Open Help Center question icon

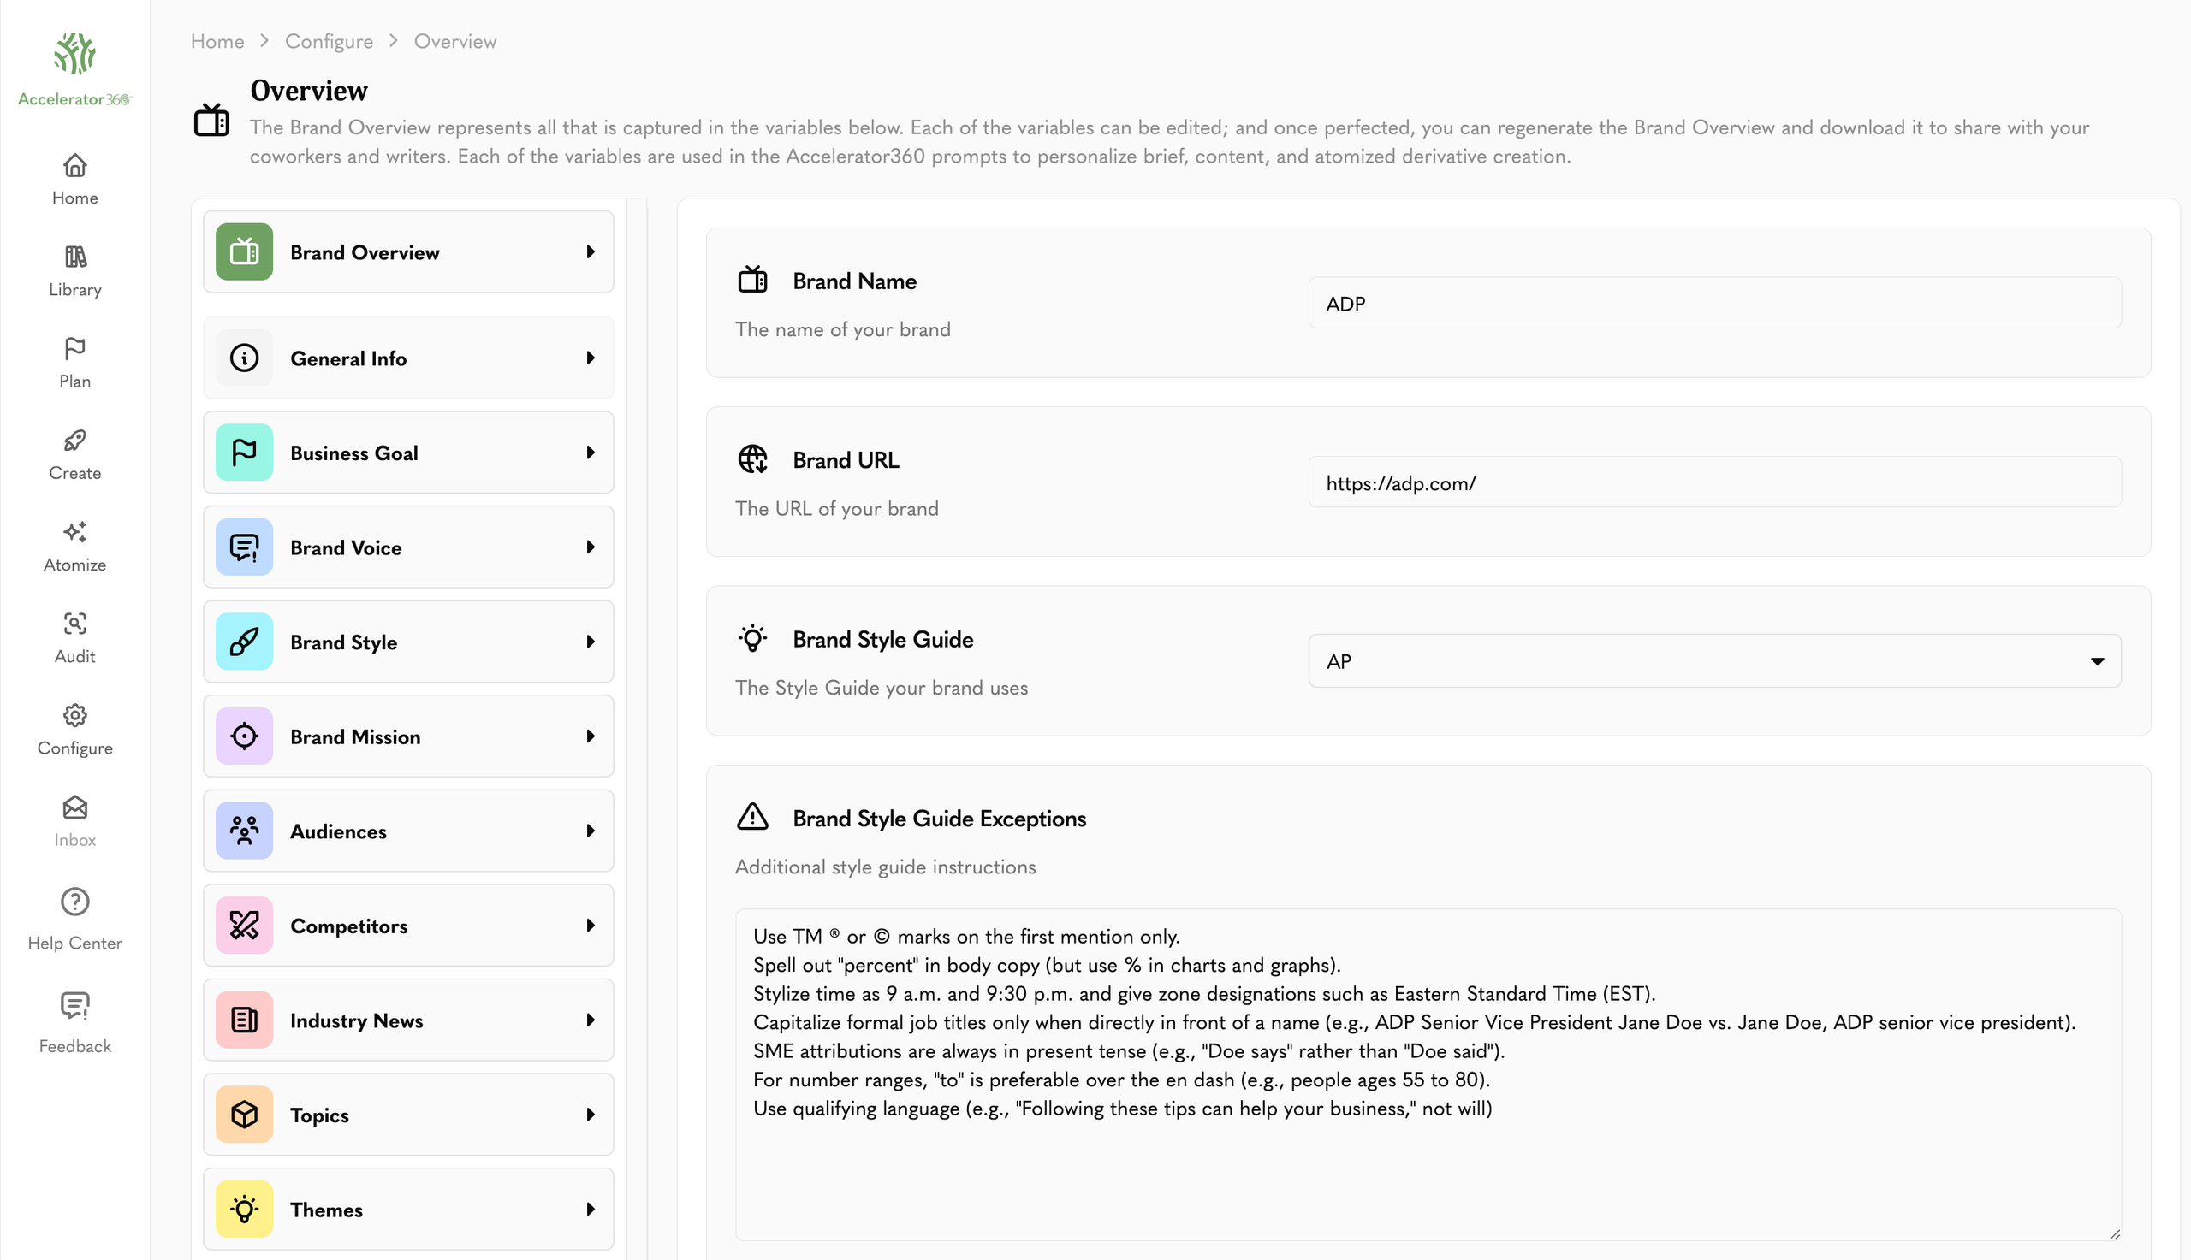point(74,902)
